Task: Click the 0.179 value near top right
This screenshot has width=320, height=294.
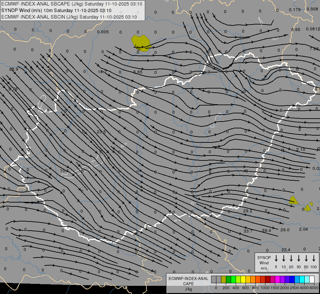Action: (295, 10)
